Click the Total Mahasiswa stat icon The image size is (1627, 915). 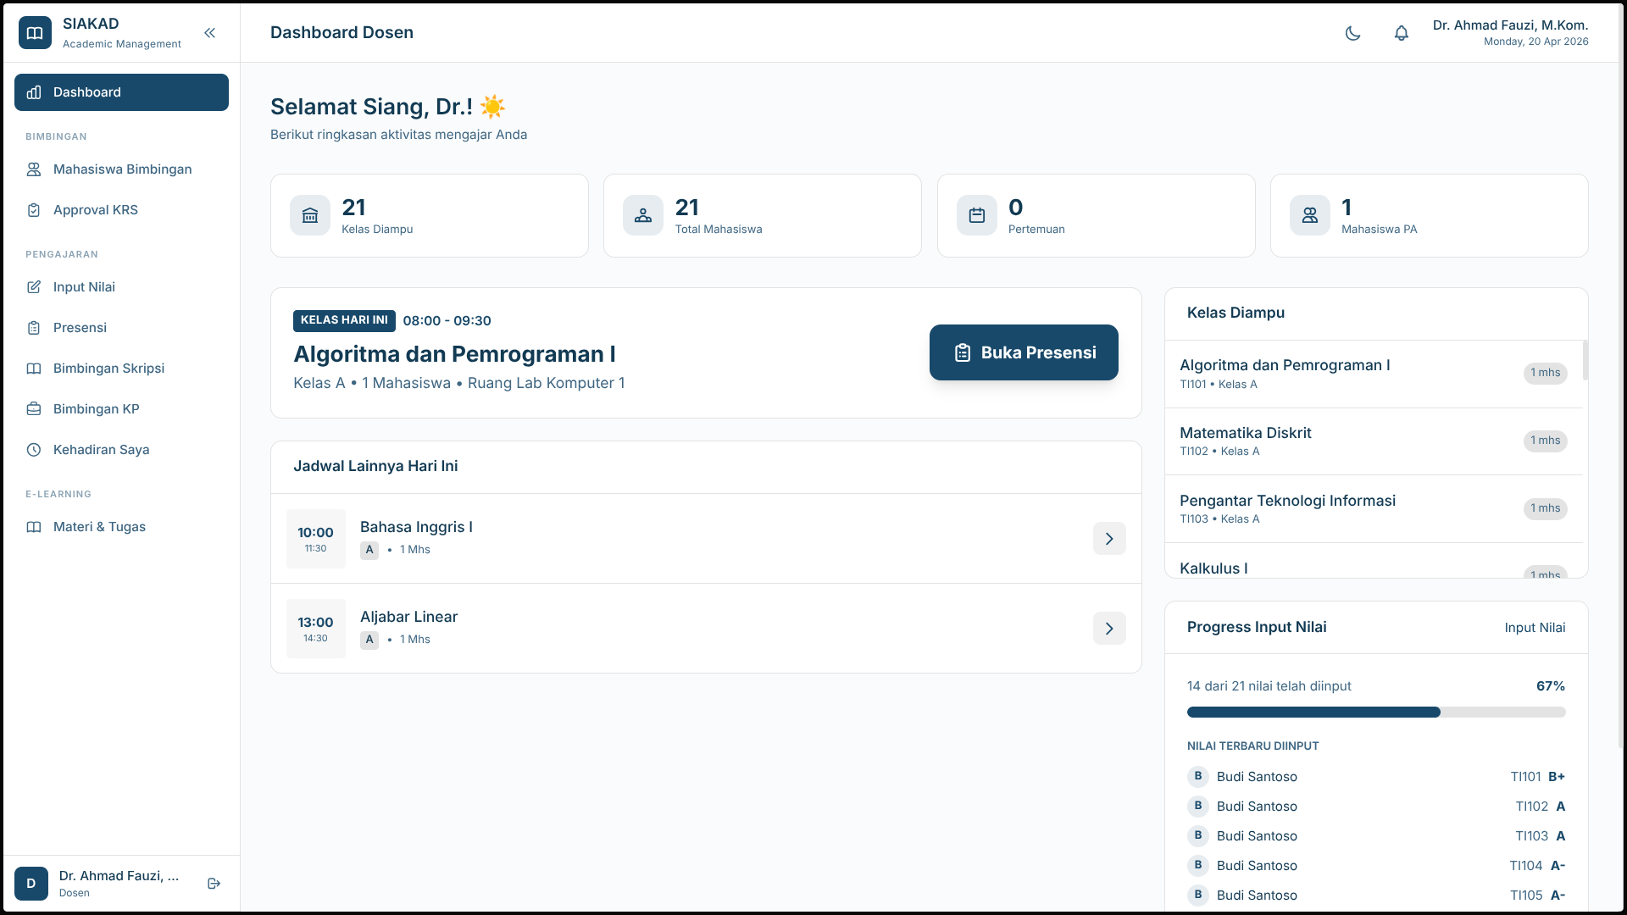pyautogui.click(x=643, y=215)
